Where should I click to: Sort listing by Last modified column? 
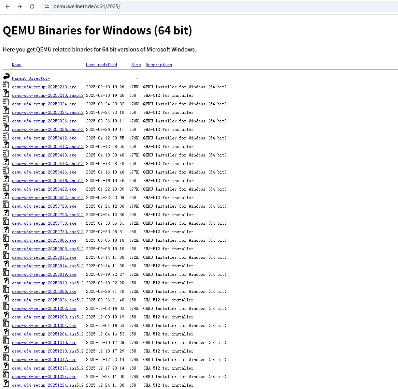click(101, 65)
